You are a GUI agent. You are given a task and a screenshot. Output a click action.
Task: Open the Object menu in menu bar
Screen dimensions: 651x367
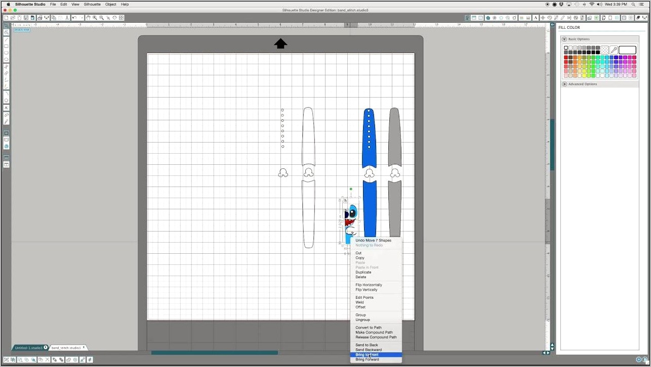(111, 4)
